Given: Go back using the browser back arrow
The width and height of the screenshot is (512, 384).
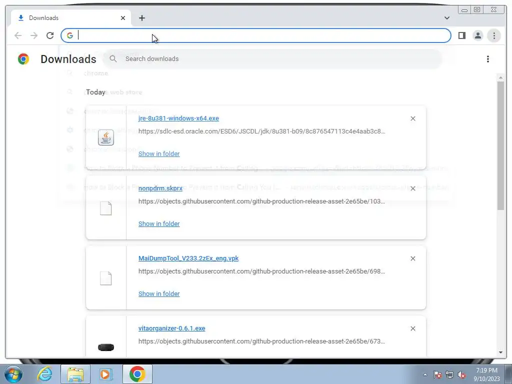Looking at the screenshot, I should (18, 35).
